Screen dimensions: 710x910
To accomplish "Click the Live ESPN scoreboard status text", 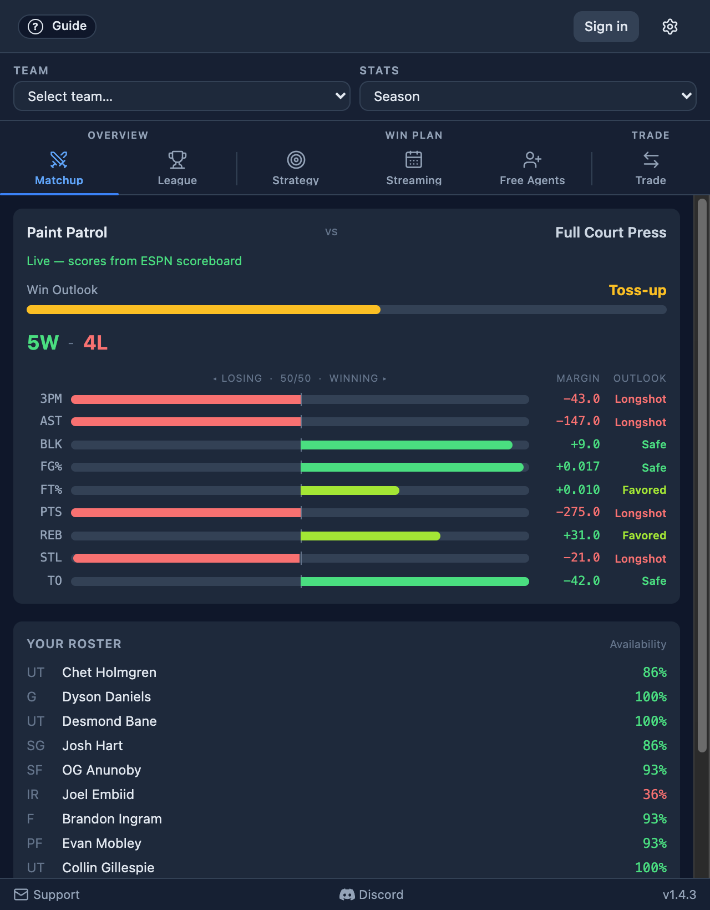I will pyautogui.click(x=134, y=261).
